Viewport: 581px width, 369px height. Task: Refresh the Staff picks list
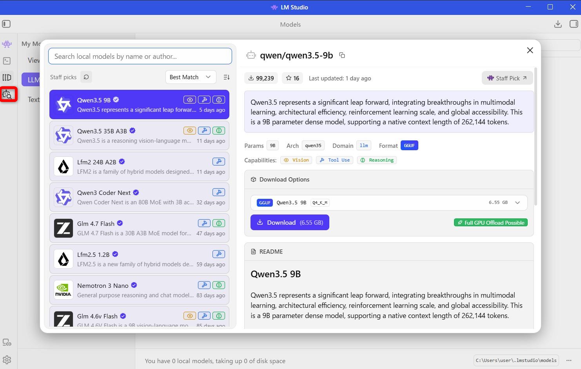coord(86,77)
